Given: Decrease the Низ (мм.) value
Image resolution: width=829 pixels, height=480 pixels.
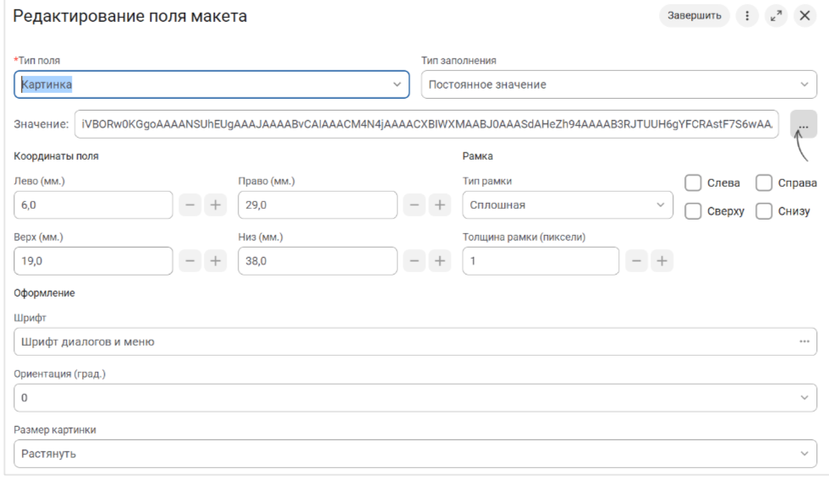Looking at the screenshot, I should point(414,261).
